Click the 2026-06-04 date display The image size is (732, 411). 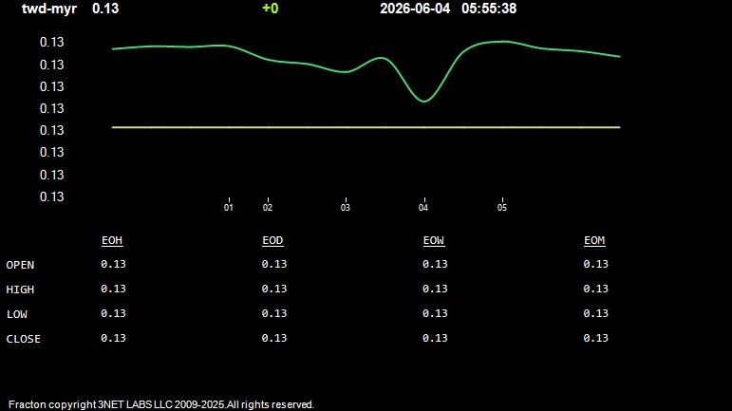click(x=415, y=9)
